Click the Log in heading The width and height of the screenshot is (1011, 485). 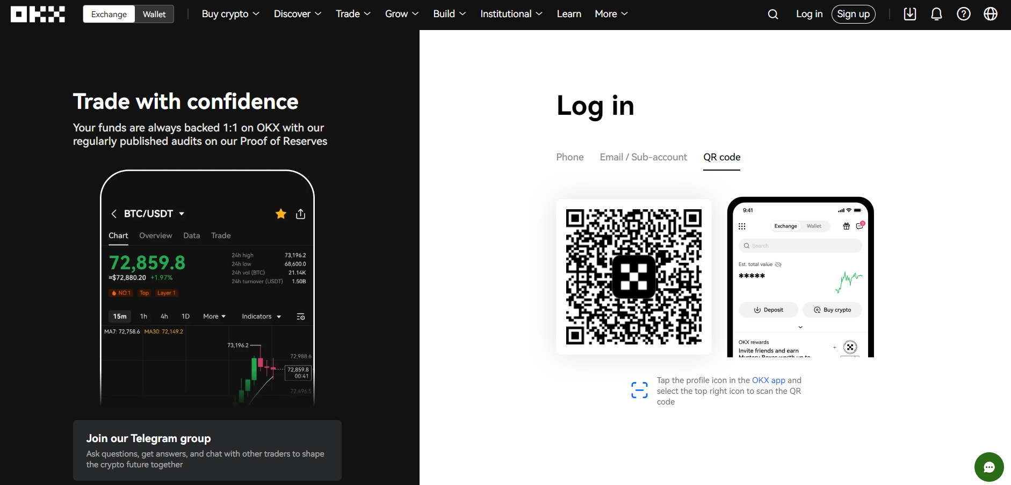click(596, 106)
